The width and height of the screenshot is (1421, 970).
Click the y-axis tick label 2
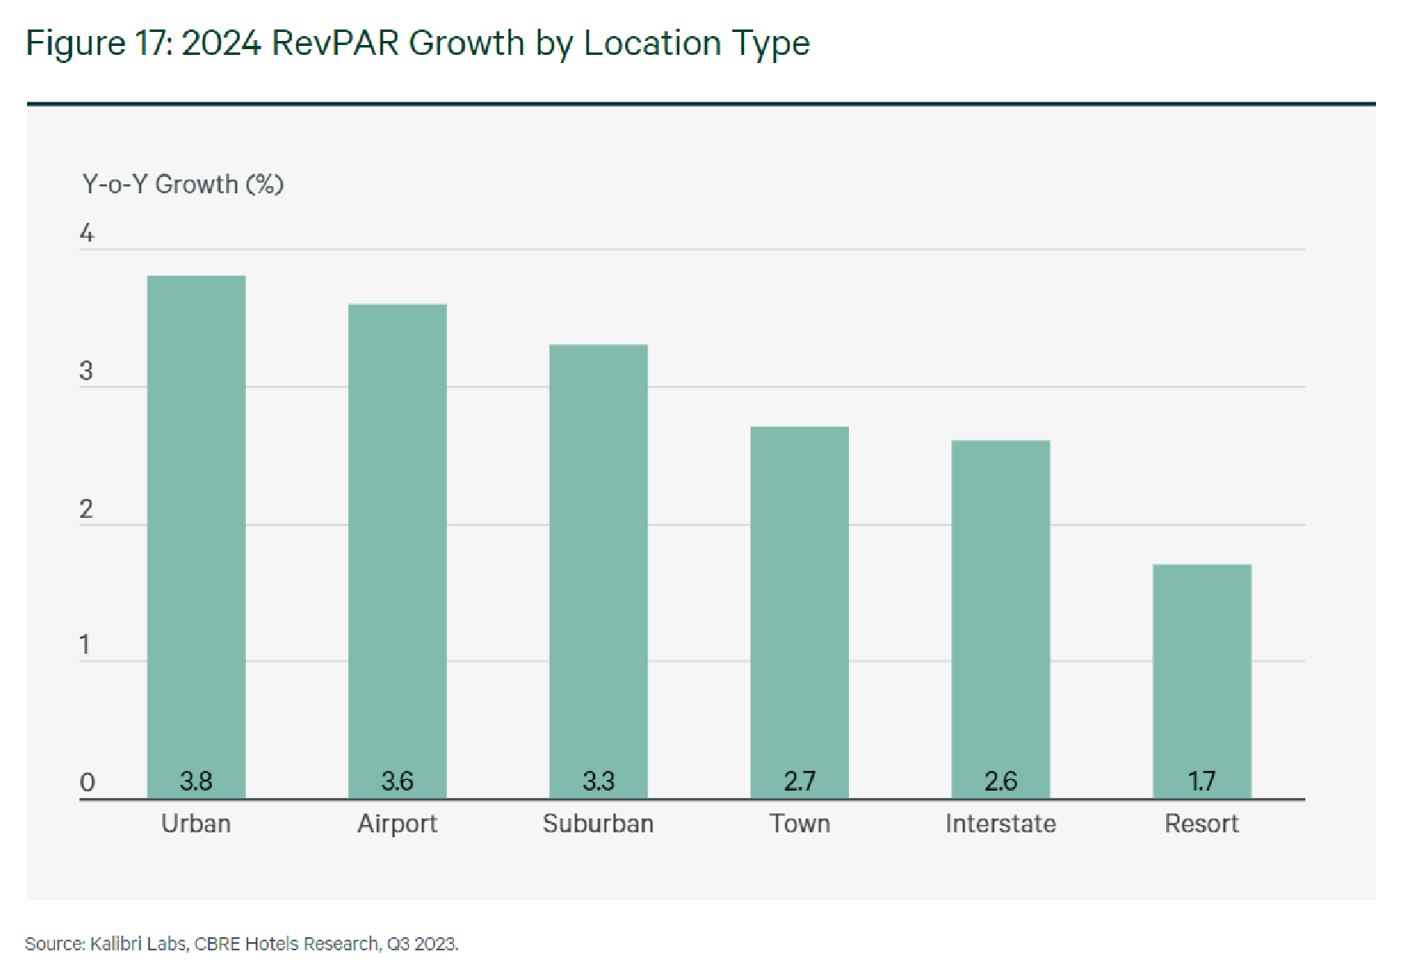pos(86,510)
